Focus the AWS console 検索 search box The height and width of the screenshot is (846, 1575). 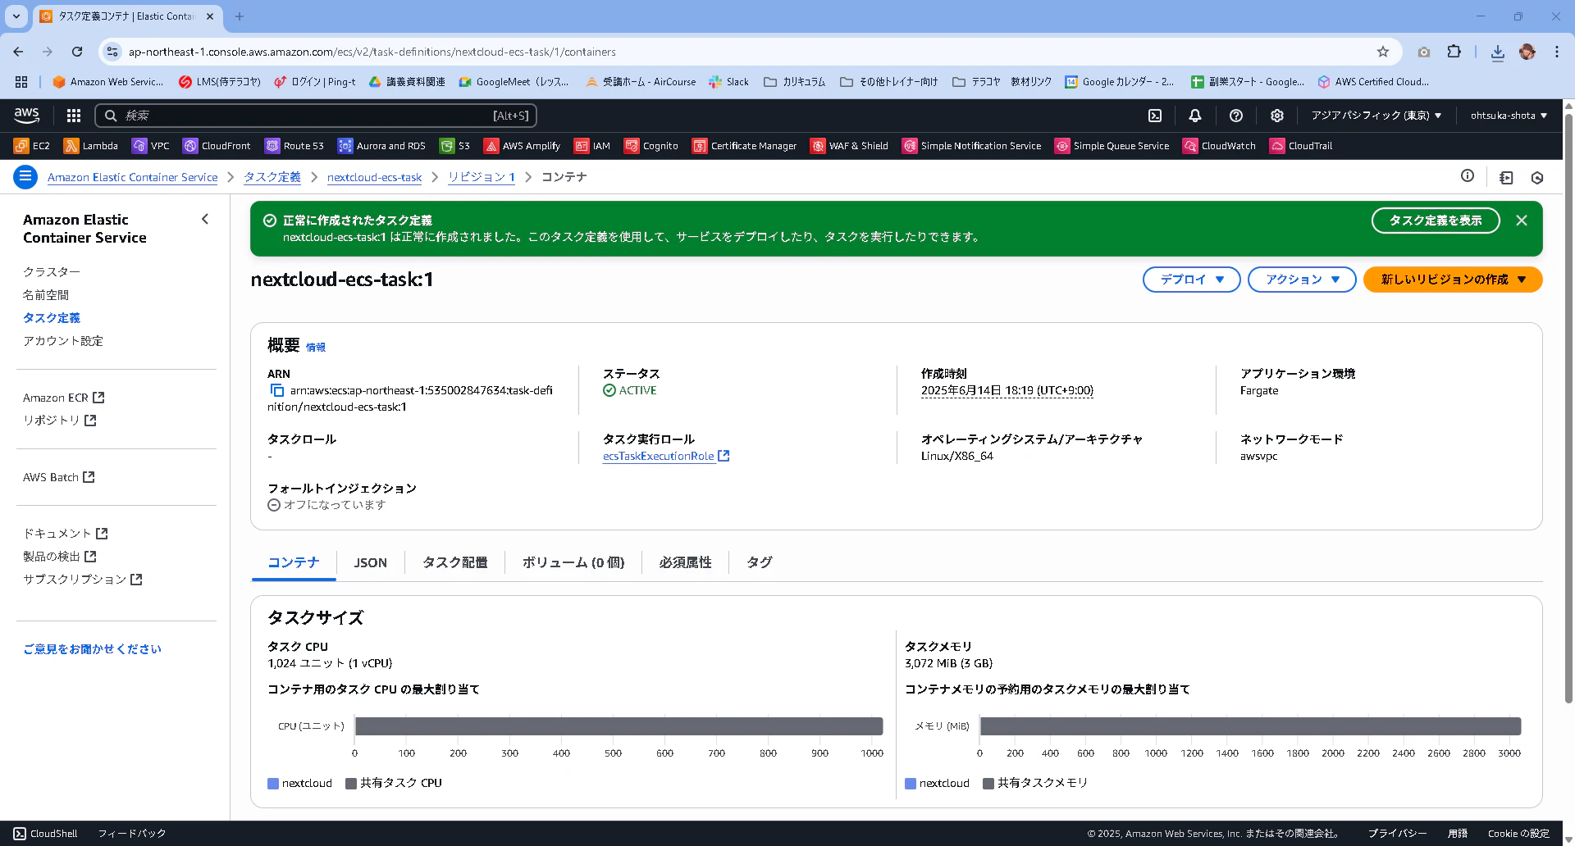tap(316, 116)
